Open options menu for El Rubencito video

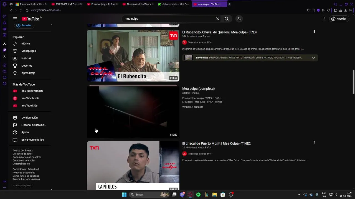coord(314,32)
